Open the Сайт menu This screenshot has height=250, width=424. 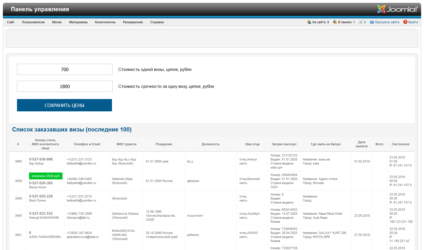point(11,22)
